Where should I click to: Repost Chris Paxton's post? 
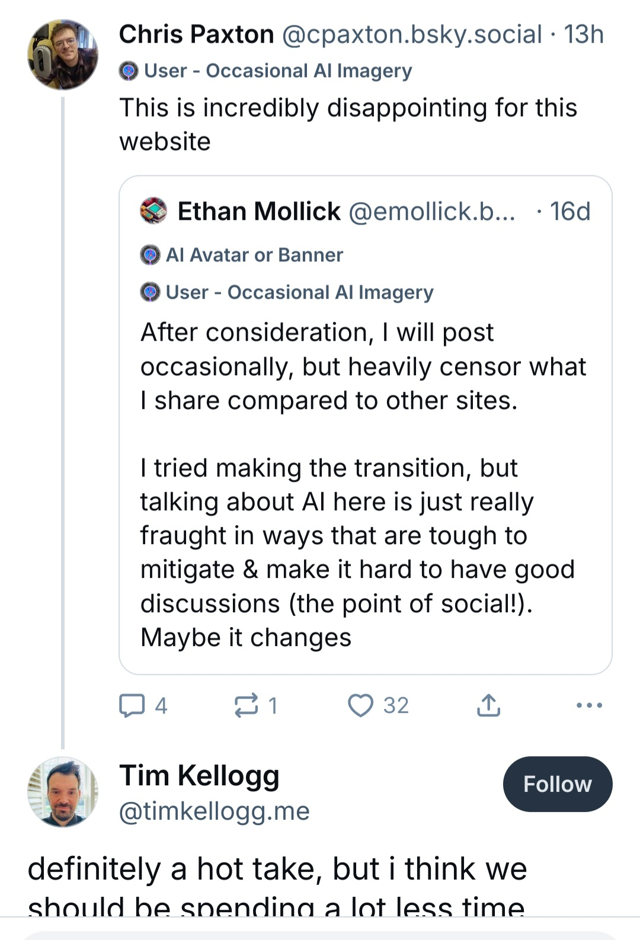click(x=246, y=705)
